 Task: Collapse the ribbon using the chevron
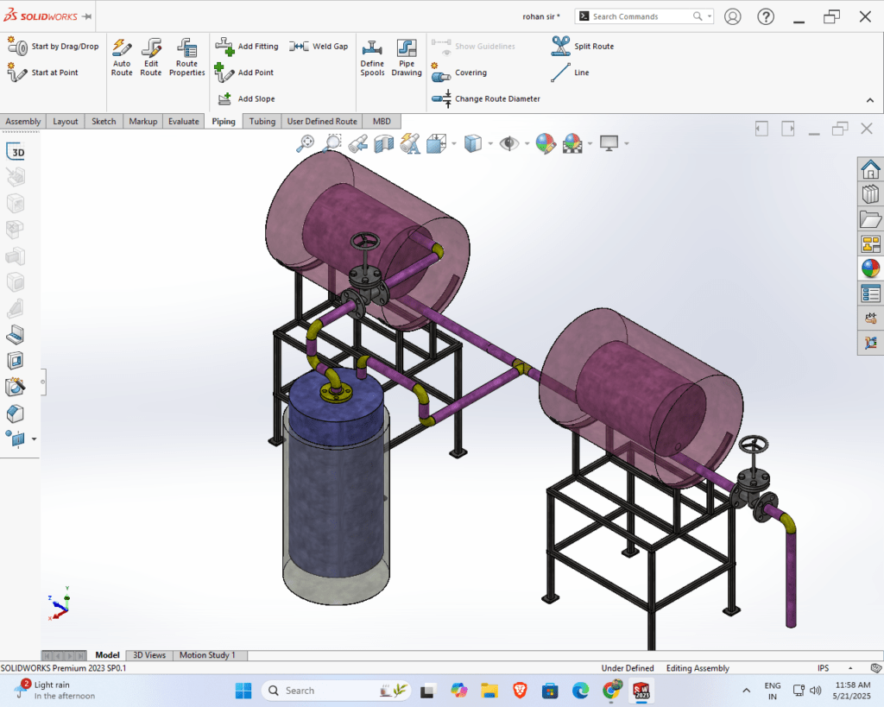869,100
